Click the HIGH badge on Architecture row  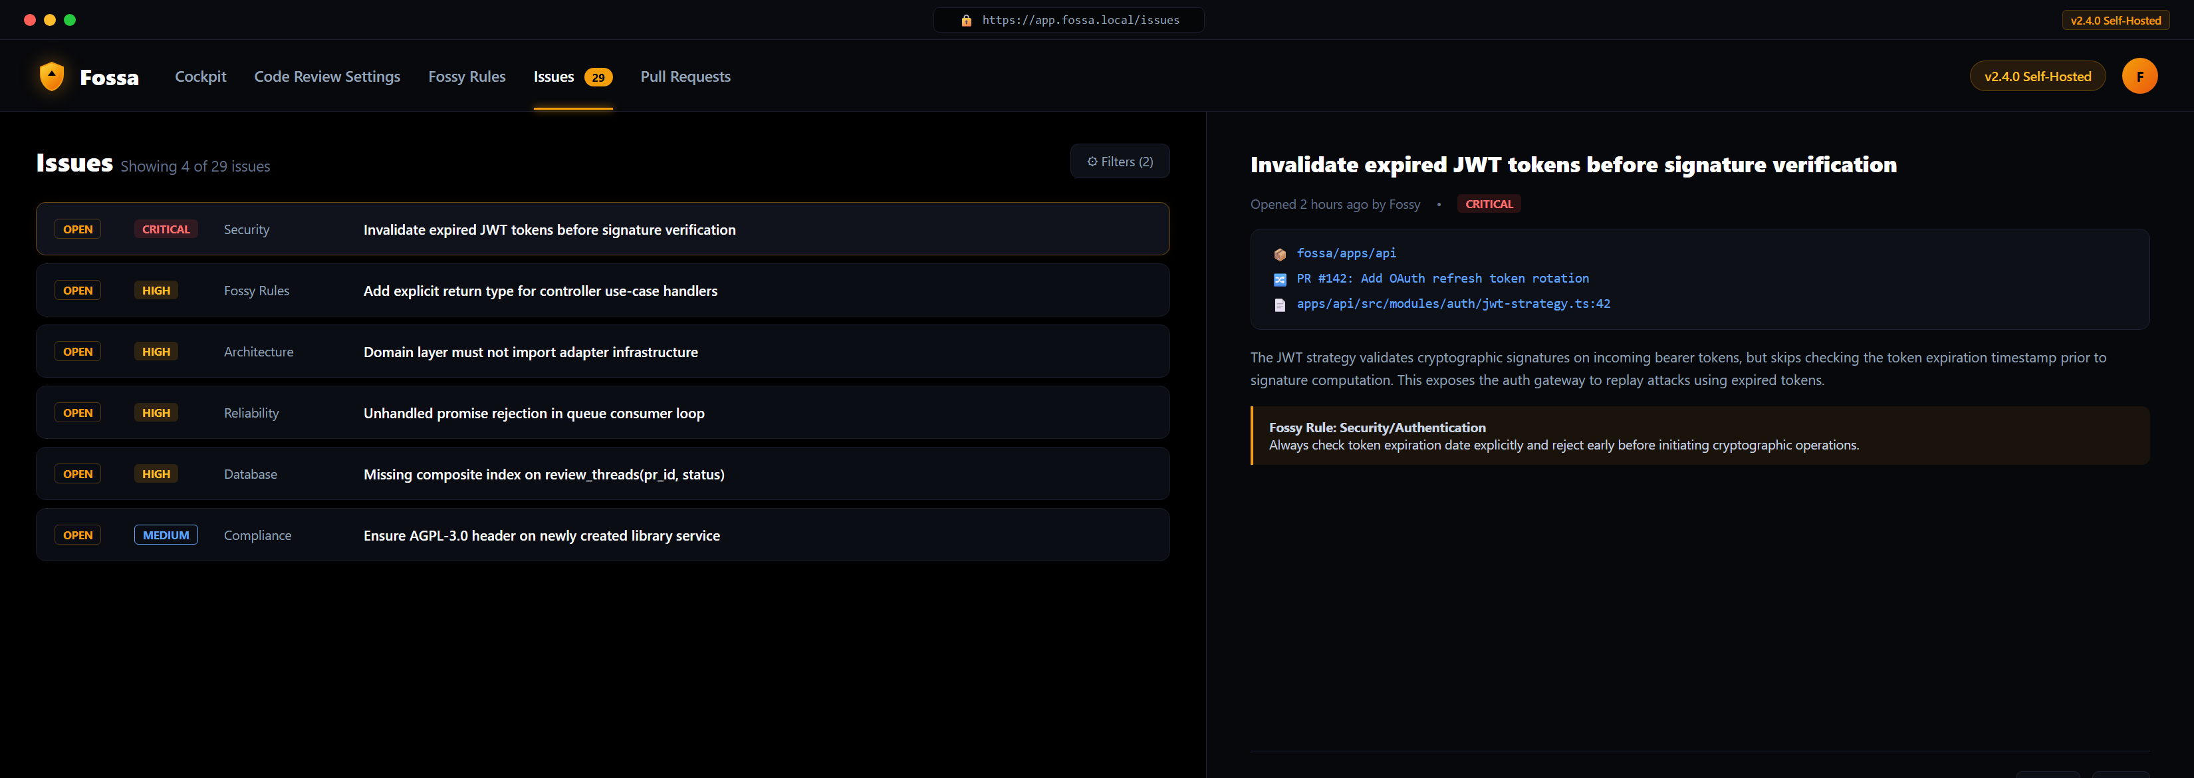[x=156, y=352]
